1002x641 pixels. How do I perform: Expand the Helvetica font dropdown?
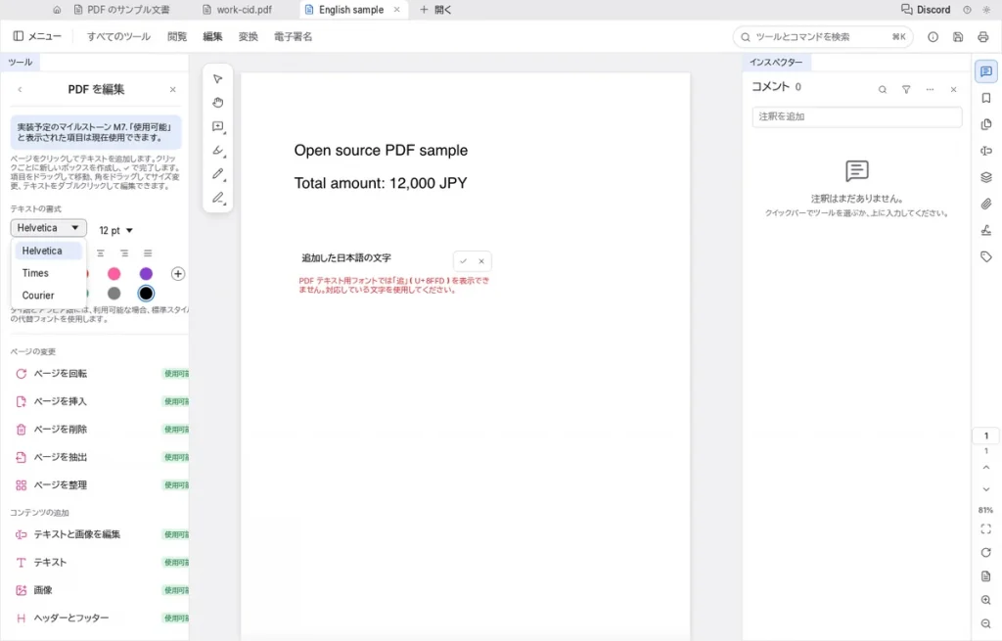point(49,227)
